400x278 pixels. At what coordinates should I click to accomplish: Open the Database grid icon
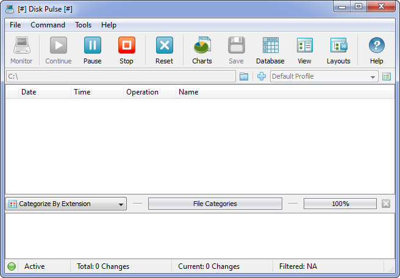pos(270,45)
